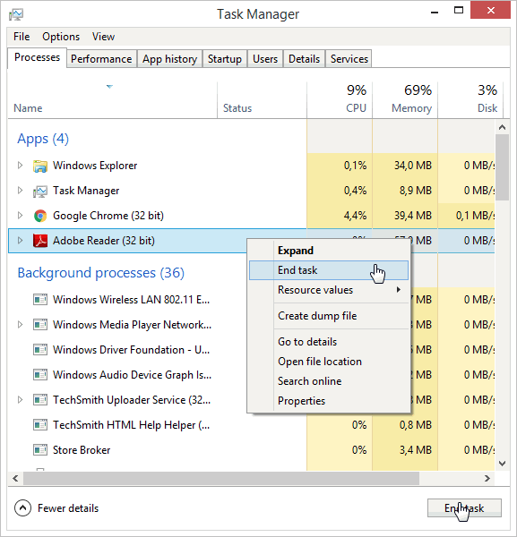517x537 pixels.
Task: Click the 34,0 MB memory value
Action: [413, 166]
